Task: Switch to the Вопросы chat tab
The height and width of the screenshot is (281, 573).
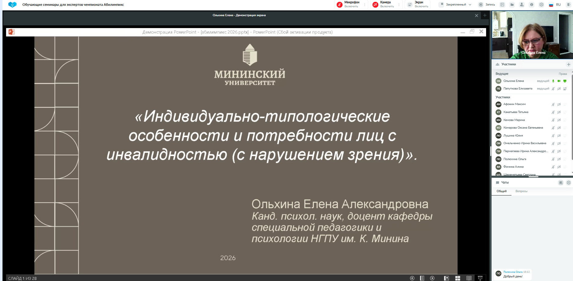Action: tap(521, 191)
